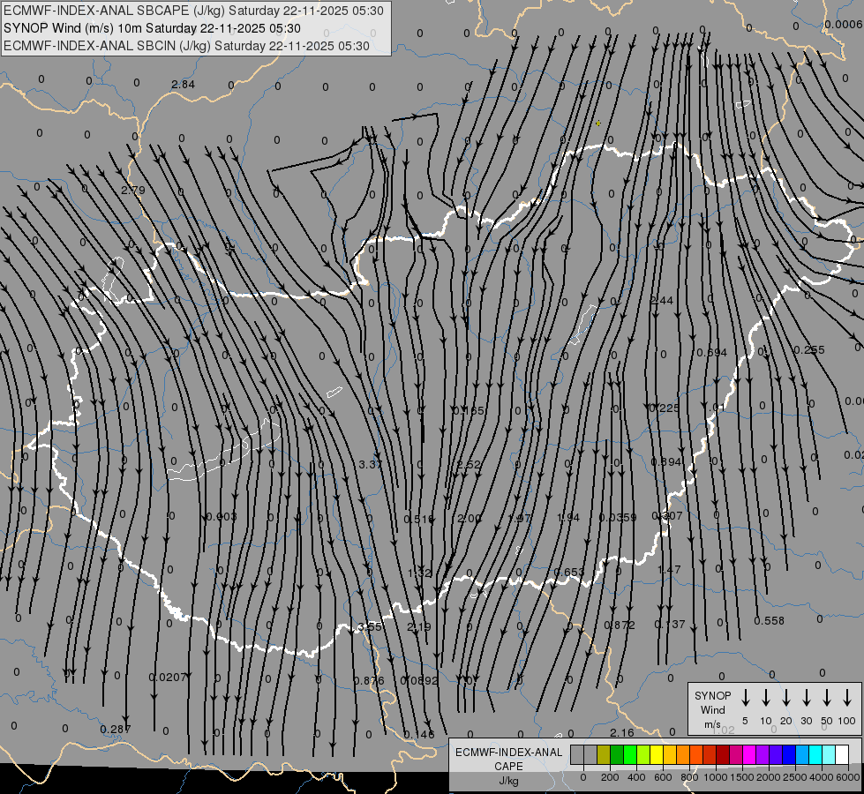Select the 20 m/s wind arrow symbol
The width and height of the screenshot is (864, 794).
pyautogui.click(x=786, y=698)
